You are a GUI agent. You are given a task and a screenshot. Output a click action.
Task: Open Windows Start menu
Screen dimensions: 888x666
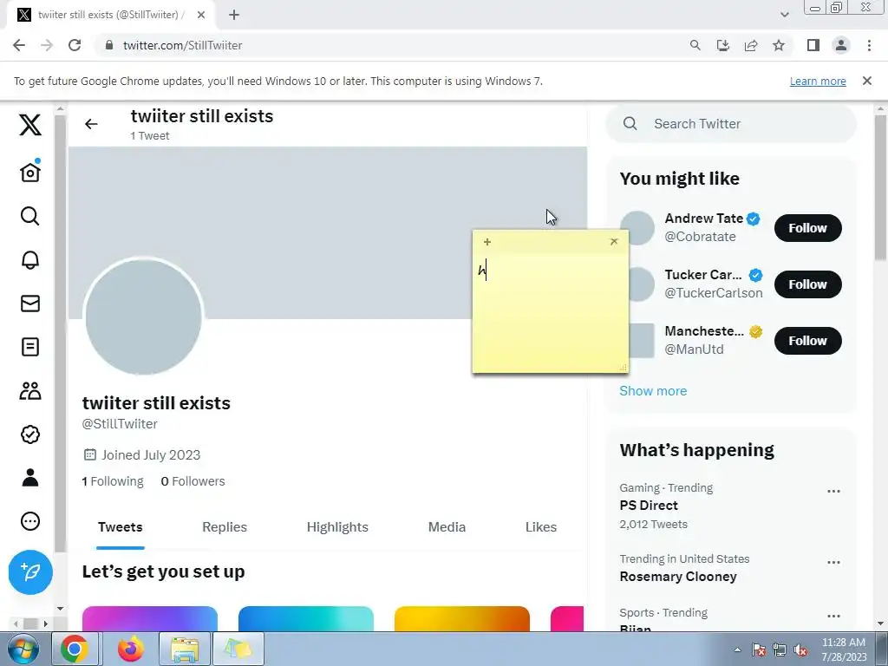click(23, 649)
